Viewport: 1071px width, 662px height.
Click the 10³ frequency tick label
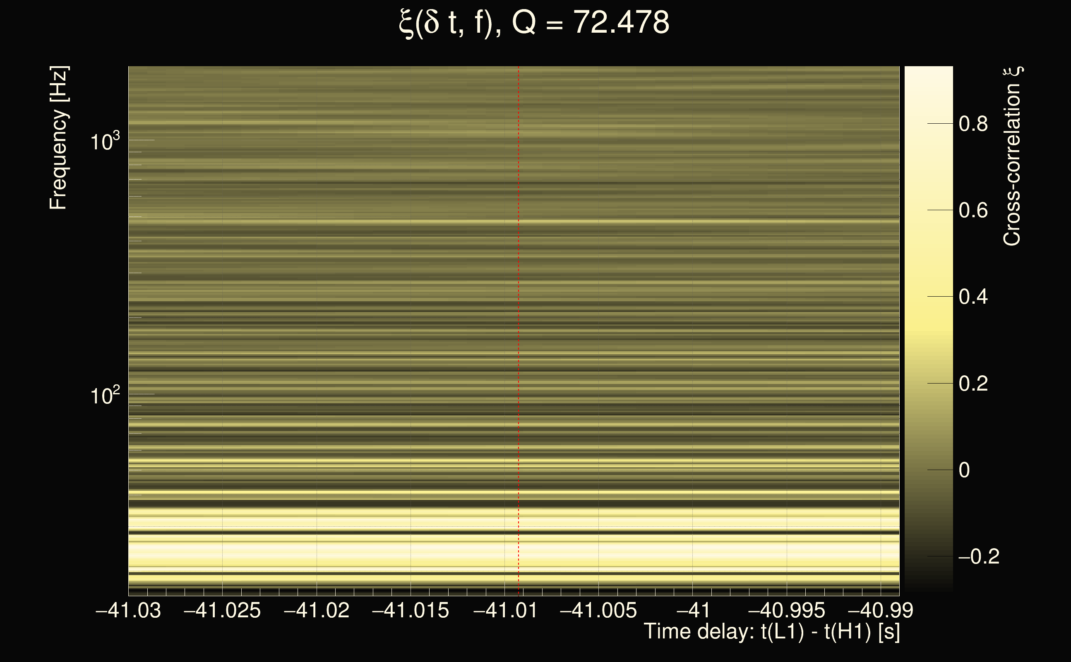point(105,142)
